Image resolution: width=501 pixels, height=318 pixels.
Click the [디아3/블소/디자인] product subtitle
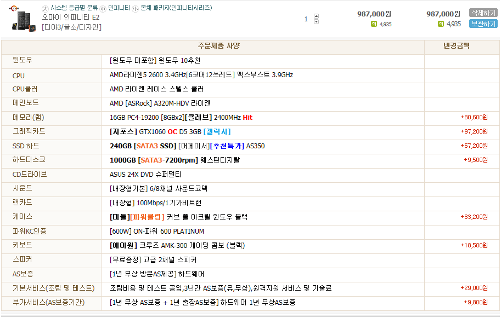click(71, 27)
